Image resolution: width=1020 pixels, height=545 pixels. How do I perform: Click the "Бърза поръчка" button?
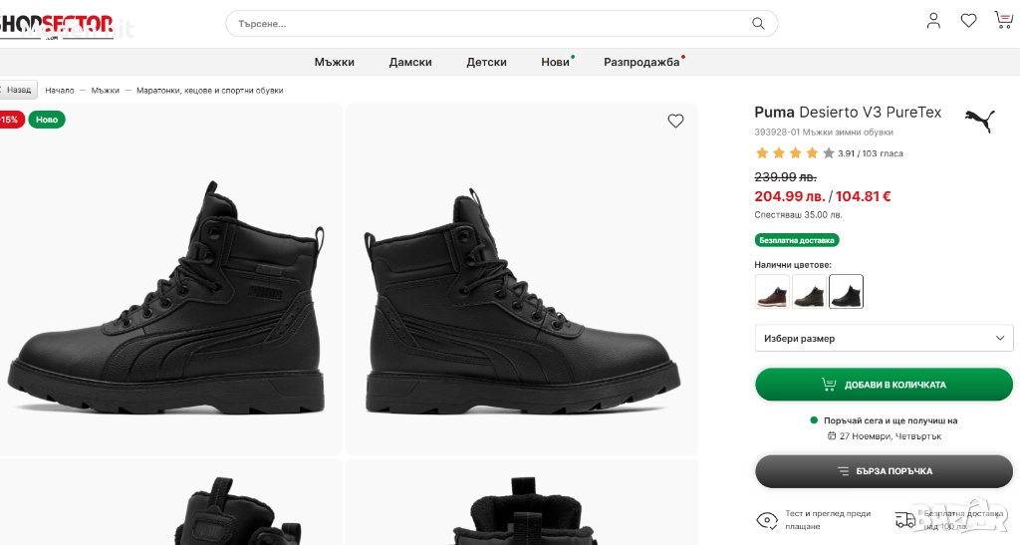click(884, 471)
